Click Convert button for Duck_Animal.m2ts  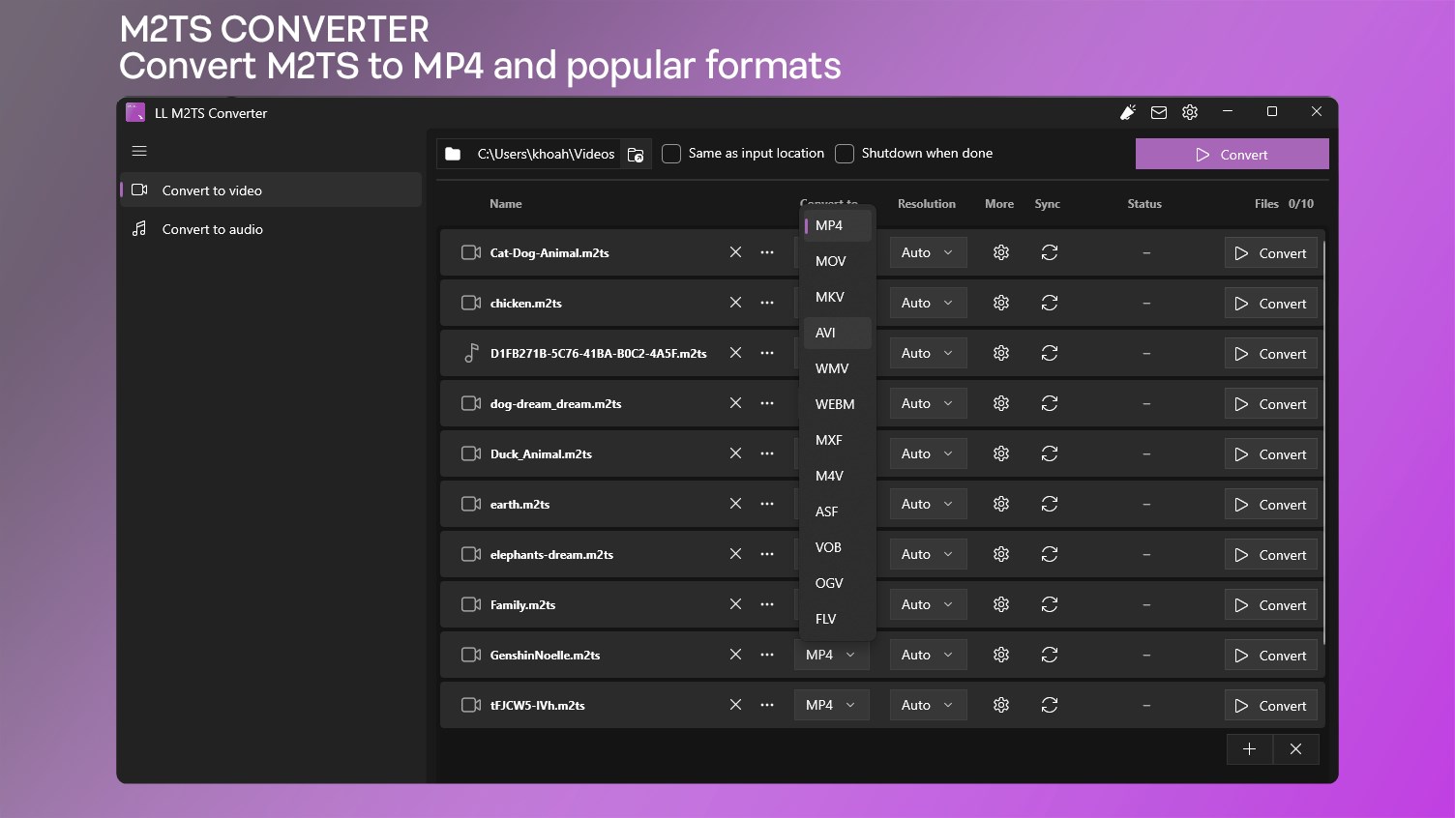1271,454
